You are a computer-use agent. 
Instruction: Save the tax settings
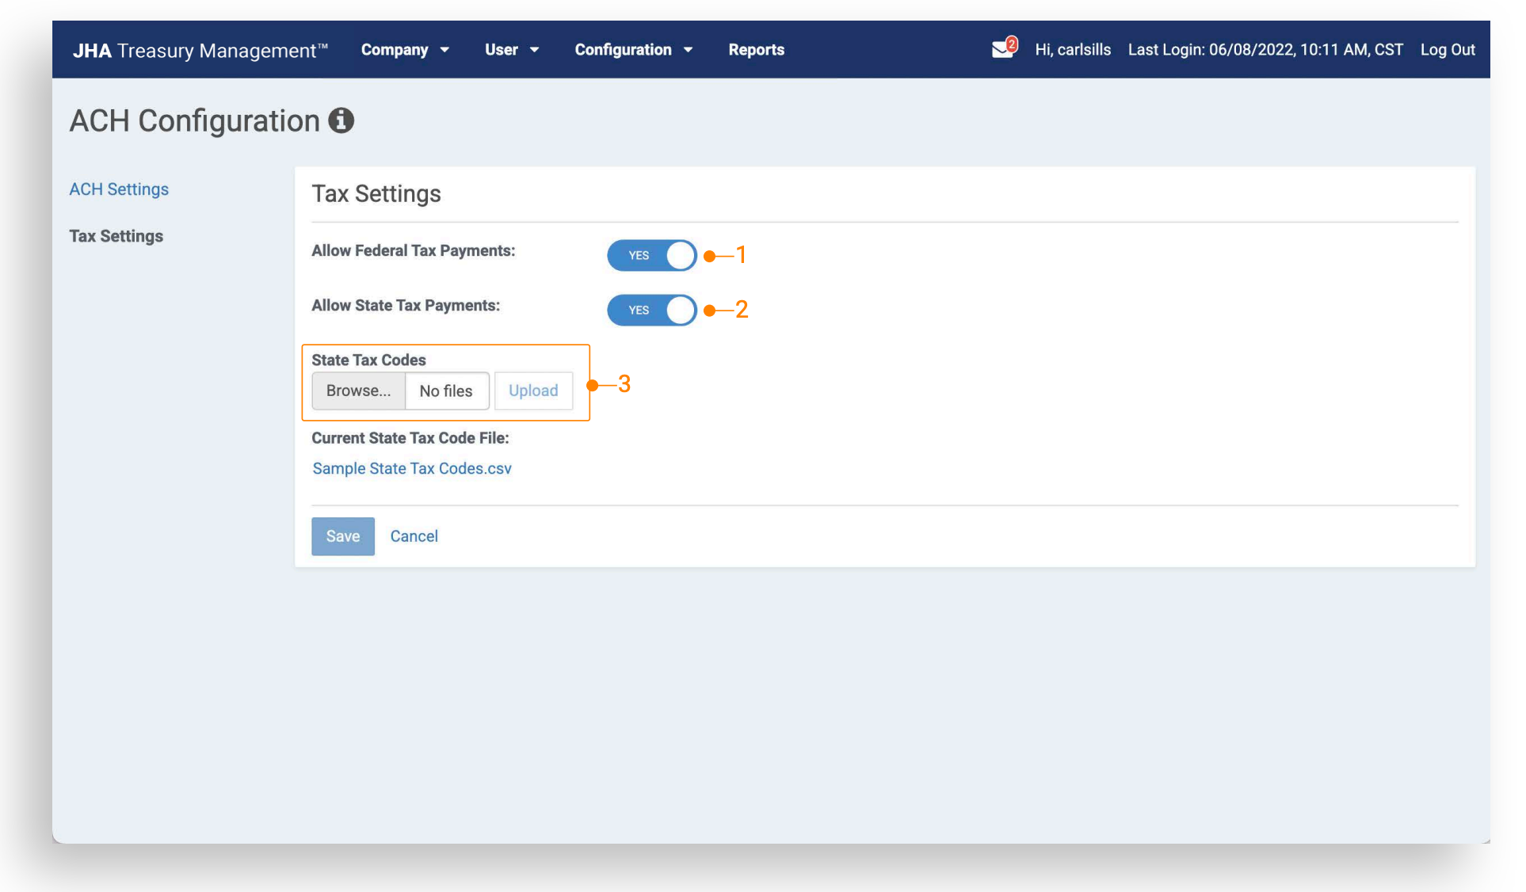342,536
